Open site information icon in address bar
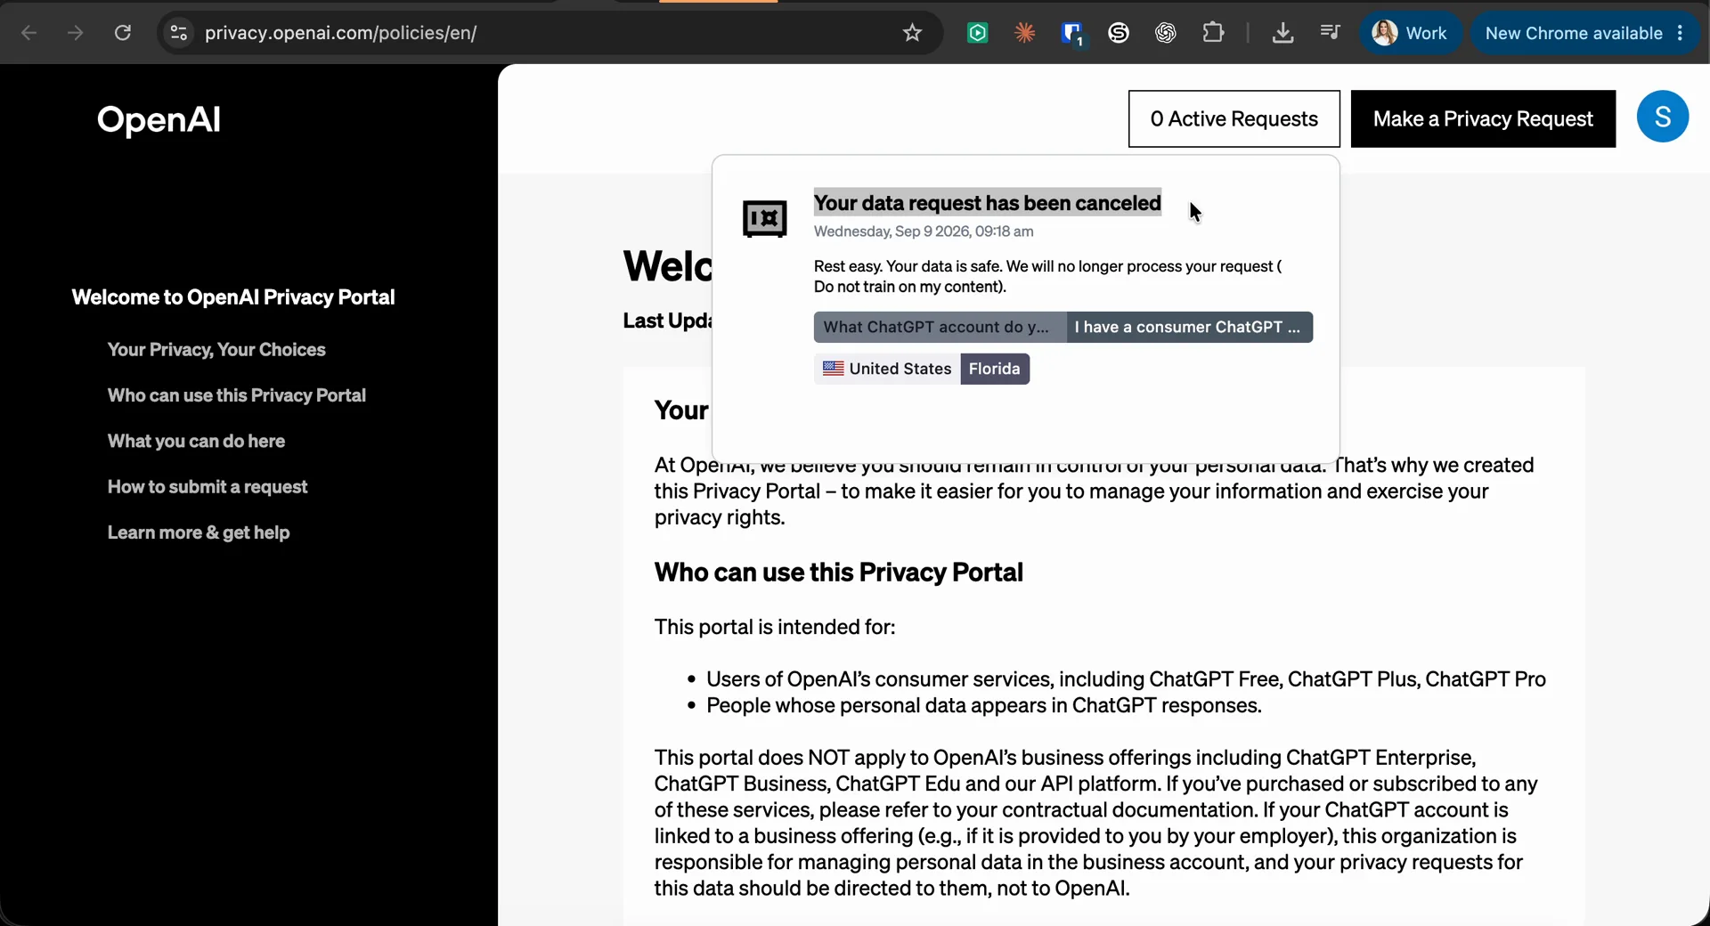 [179, 33]
